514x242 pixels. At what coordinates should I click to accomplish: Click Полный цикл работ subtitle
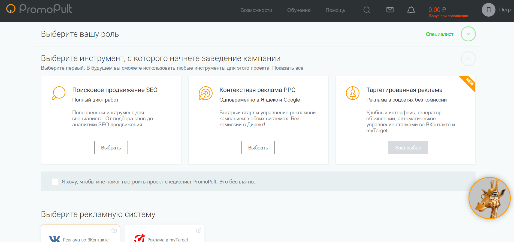click(95, 100)
